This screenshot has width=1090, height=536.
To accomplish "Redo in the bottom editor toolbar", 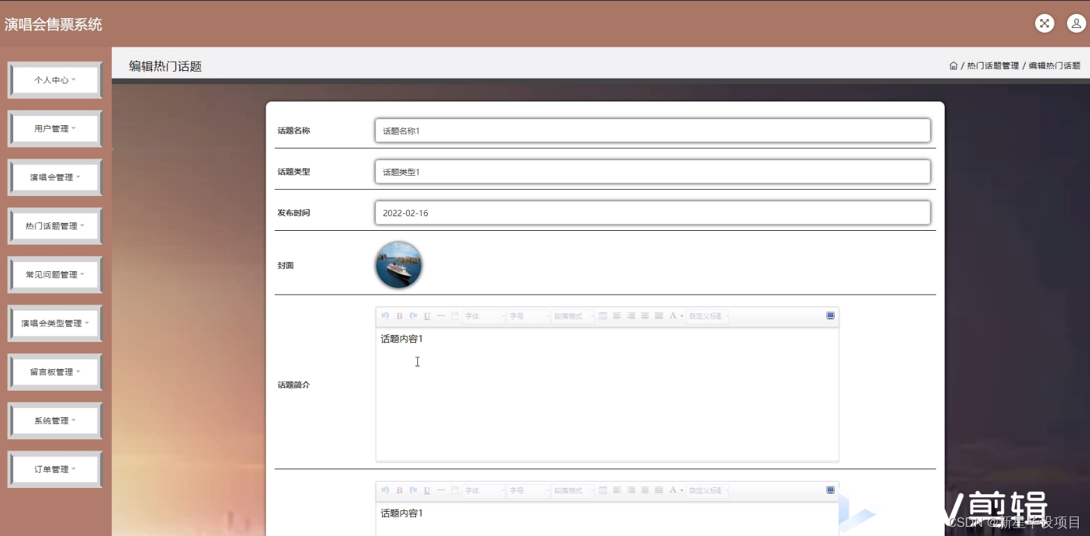I will [413, 490].
